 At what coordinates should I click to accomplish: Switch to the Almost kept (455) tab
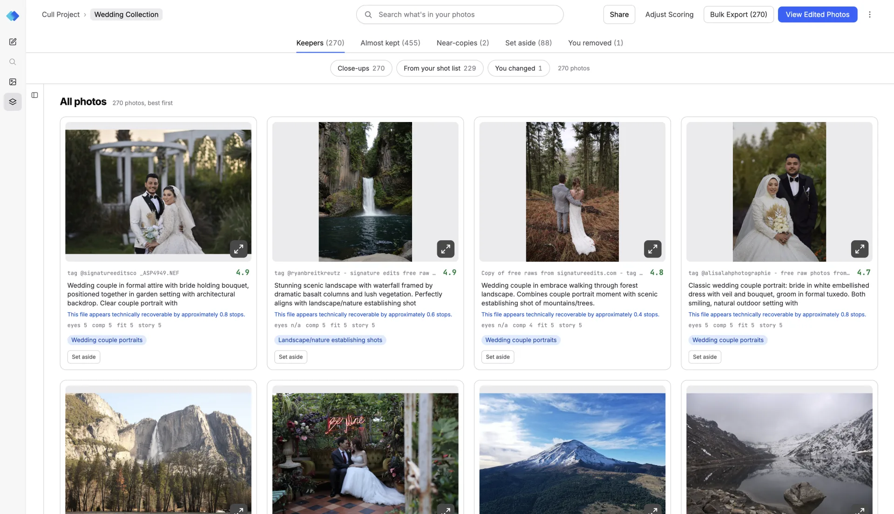pyautogui.click(x=390, y=43)
